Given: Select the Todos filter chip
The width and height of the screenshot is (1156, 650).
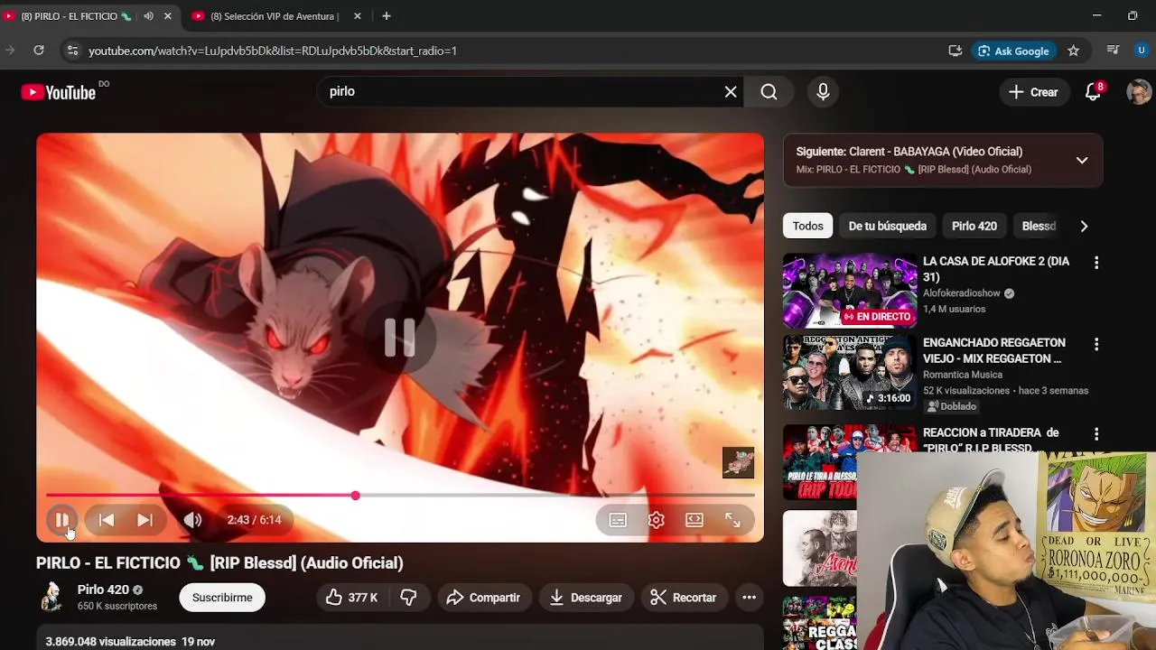Looking at the screenshot, I should click(x=808, y=227).
